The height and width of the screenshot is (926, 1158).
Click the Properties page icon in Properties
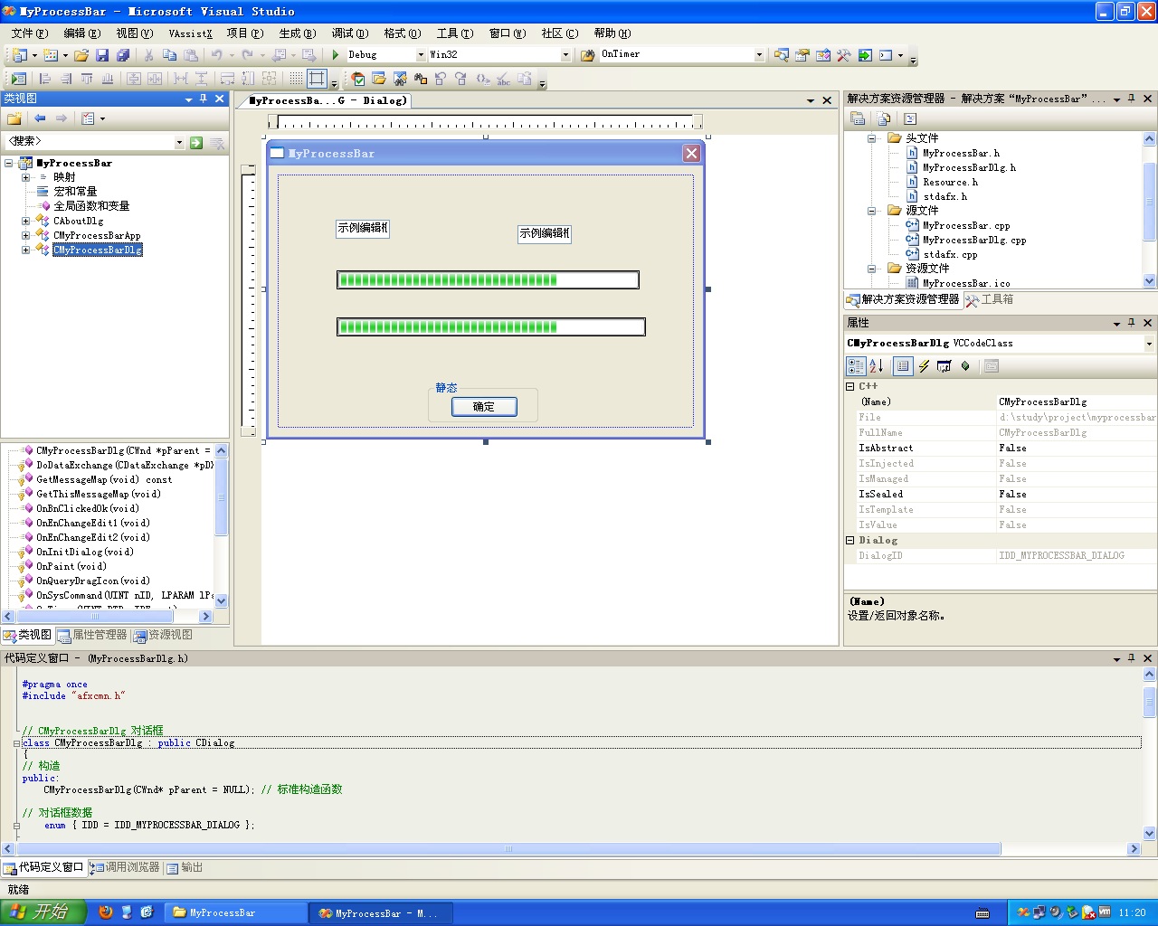992,366
